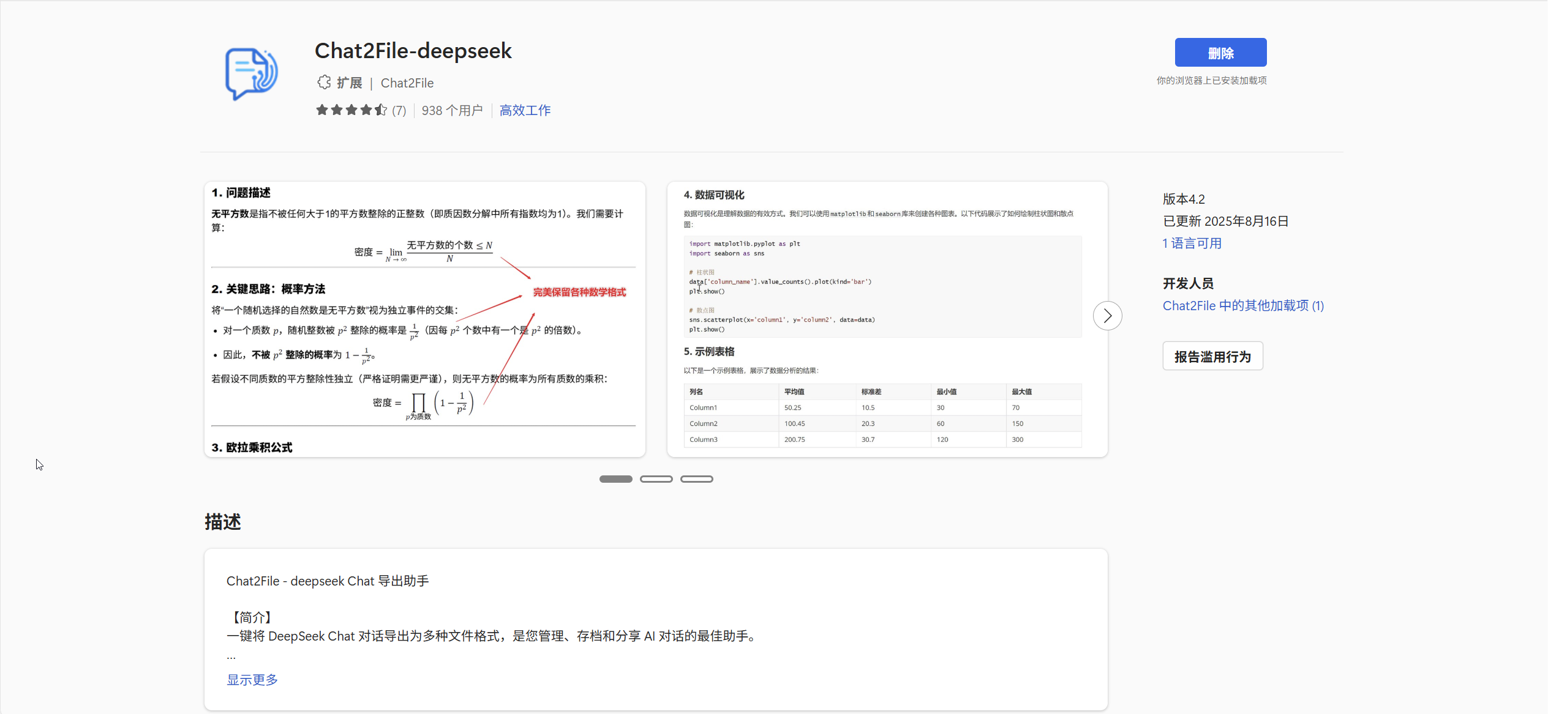The height and width of the screenshot is (714, 1548).
Task: Click the 删除 remove button
Action: (x=1220, y=53)
